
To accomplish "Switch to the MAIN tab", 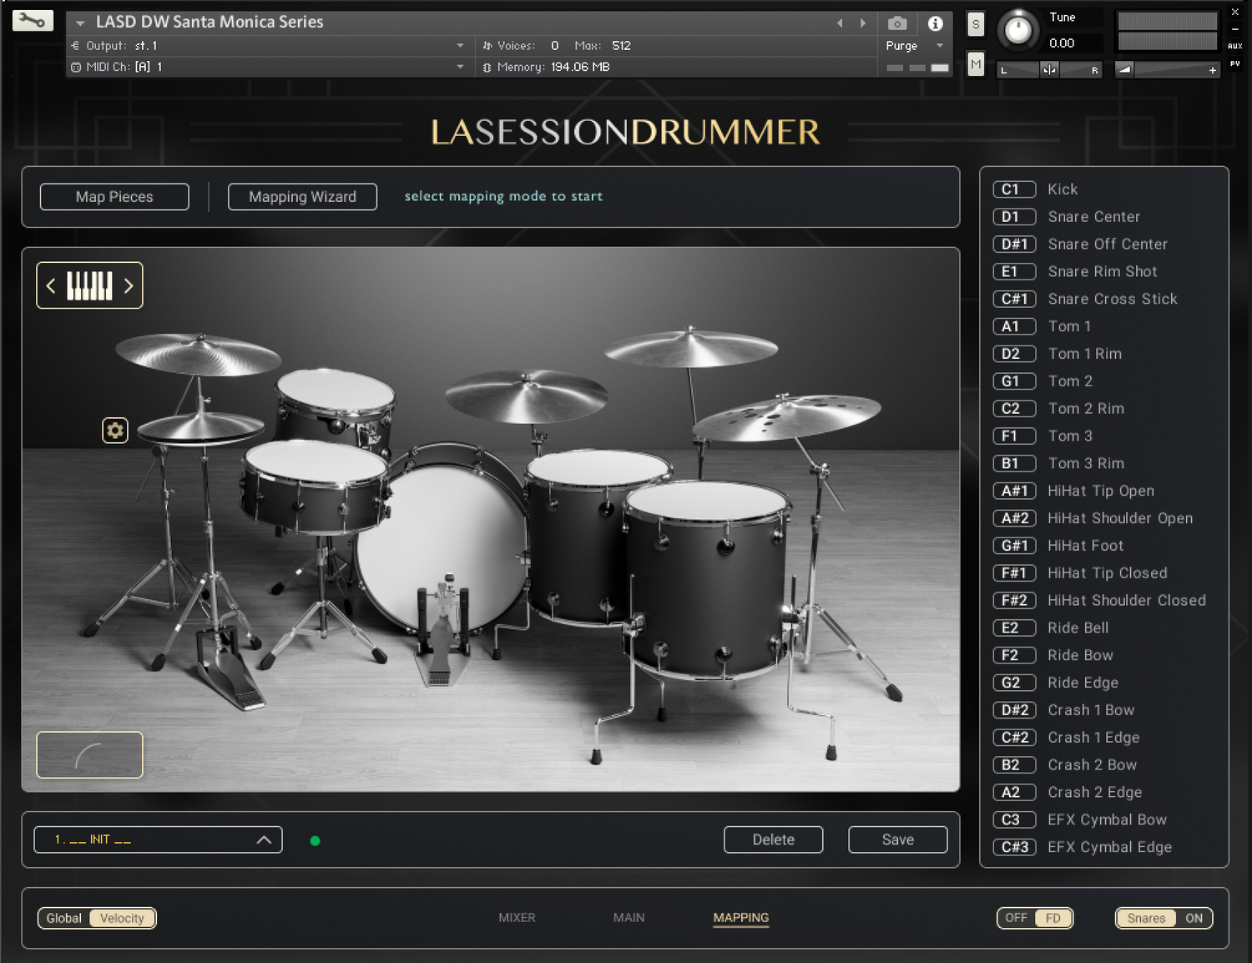I will tap(629, 918).
